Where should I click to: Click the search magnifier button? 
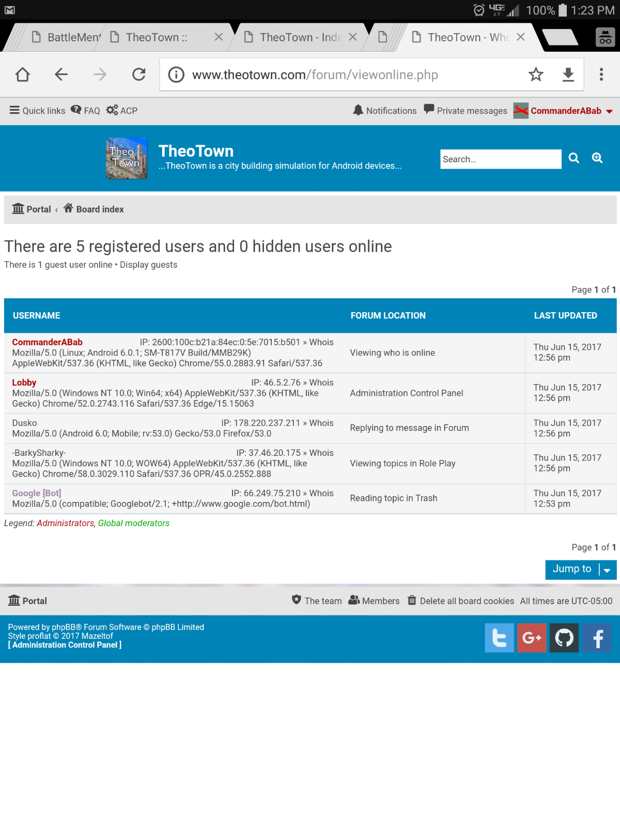click(x=574, y=158)
